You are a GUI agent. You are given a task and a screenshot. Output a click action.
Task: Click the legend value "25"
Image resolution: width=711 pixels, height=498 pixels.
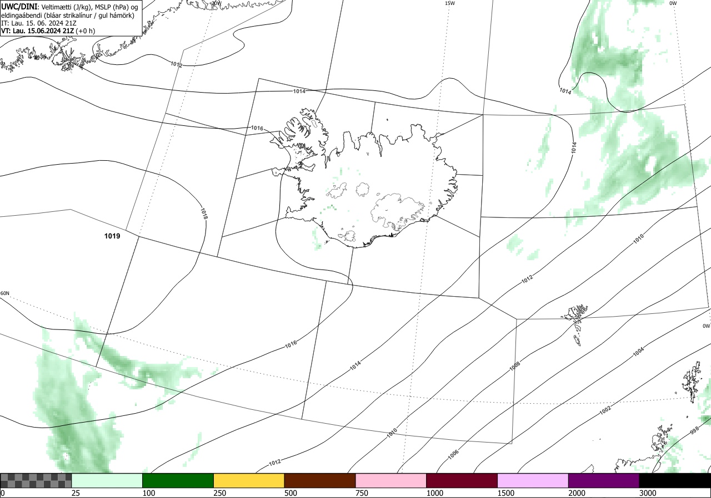pyautogui.click(x=76, y=493)
